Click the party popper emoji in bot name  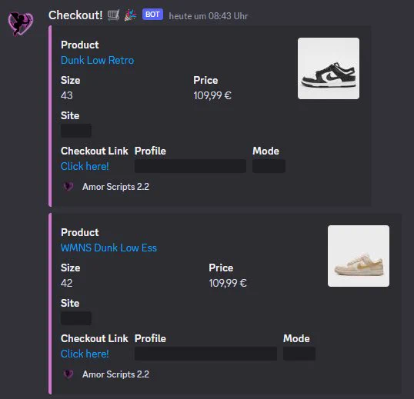pyautogui.click(x=130, y=15)
